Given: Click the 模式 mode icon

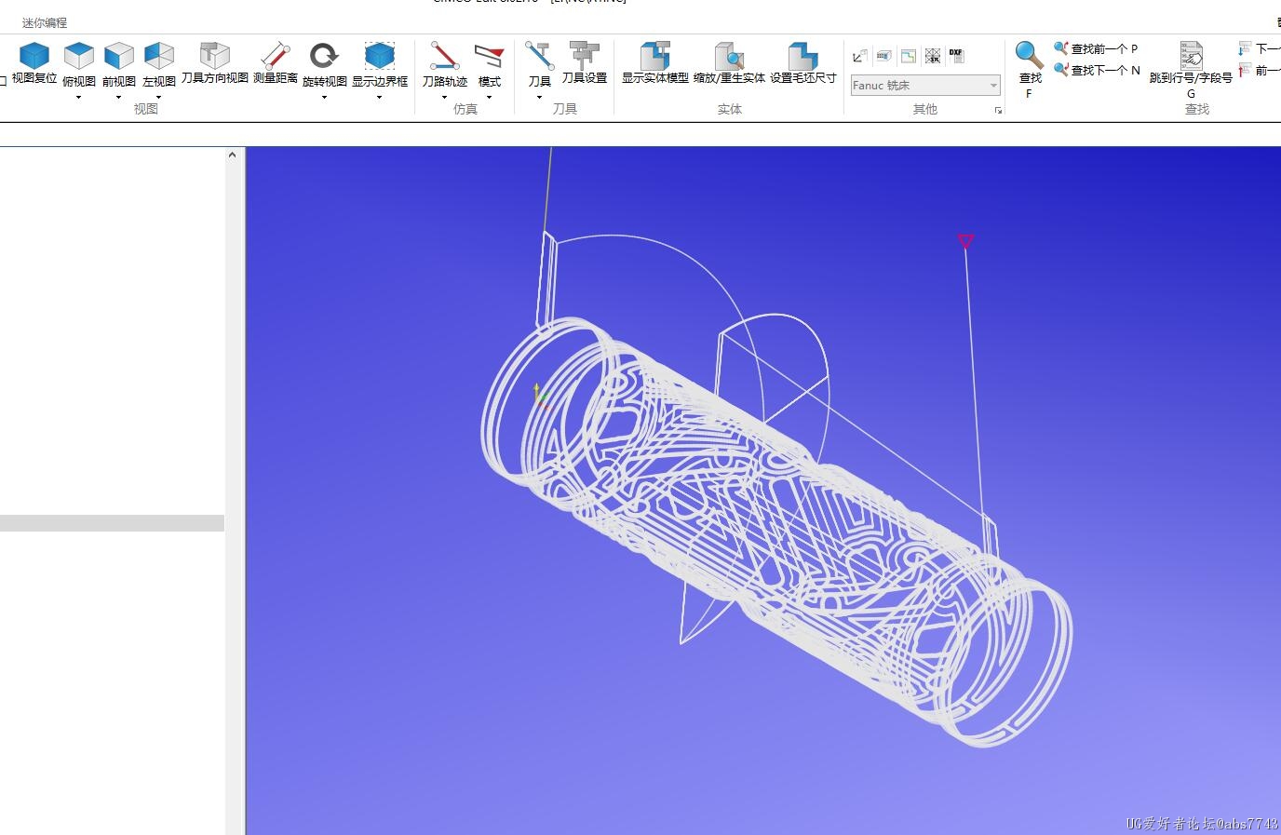Looking at the screenshot, I should tap(489, 56).
